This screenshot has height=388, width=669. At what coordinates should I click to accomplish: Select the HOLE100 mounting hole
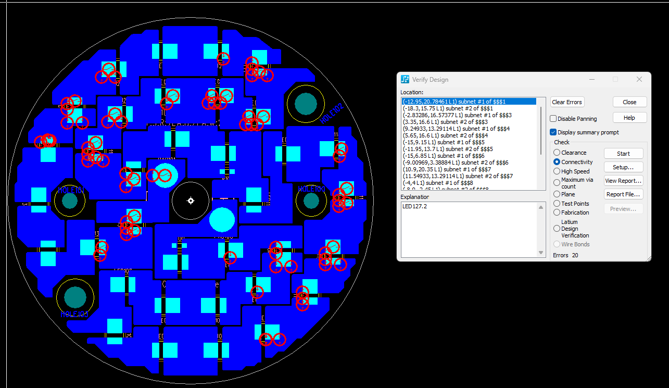point(311,200)
